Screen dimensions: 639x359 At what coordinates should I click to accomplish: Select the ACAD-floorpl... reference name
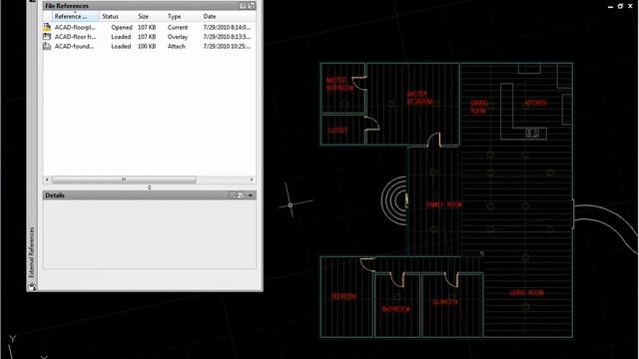pos(75,27)
